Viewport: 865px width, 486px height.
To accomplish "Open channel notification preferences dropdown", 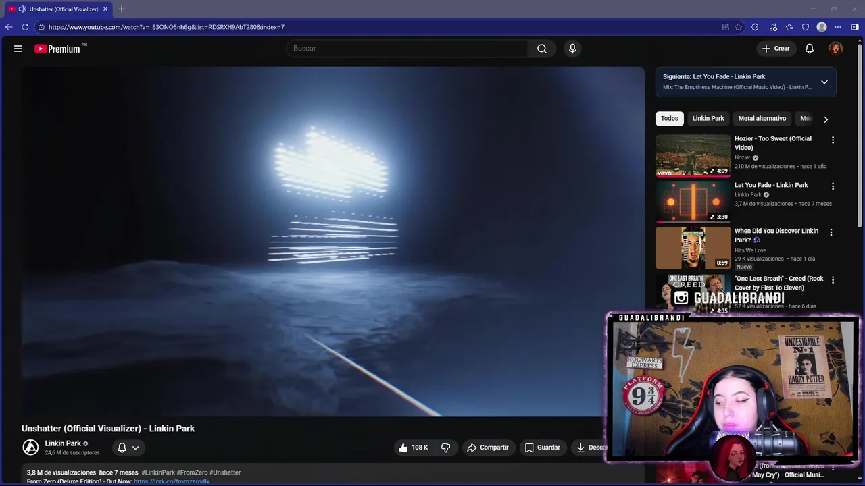I will [128, 448].
